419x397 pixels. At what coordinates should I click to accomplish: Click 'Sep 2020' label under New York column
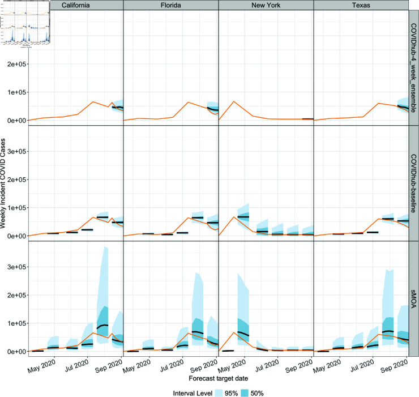pyautogui.click(x=299, y=366)
